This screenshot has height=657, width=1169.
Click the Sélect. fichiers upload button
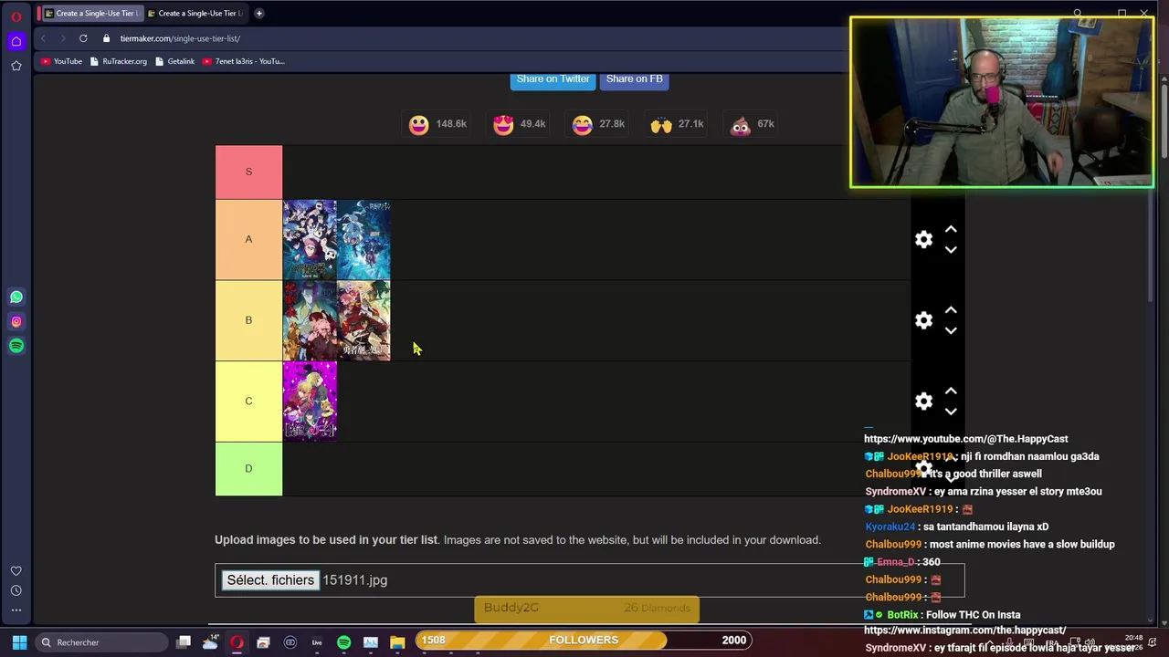tap(270, 580)
